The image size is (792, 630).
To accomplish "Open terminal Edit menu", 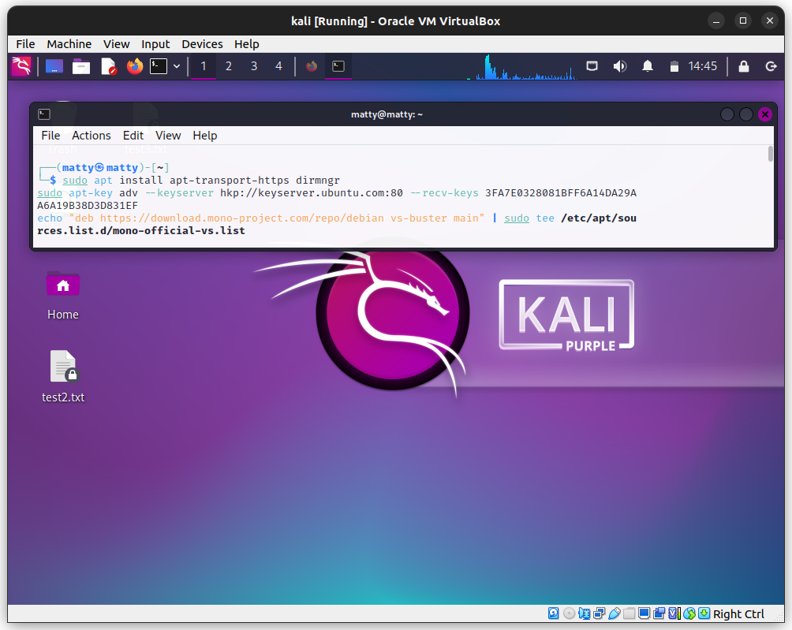I will [133, 136].
